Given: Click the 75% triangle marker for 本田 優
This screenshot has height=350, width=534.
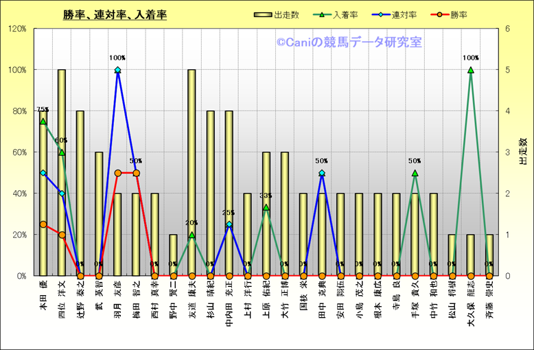Looking at the screenshot, I should click(43, 121).
